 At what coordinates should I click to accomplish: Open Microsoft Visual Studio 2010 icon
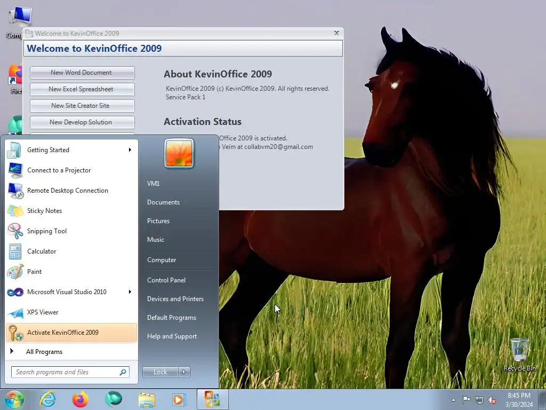pos(15,292)
